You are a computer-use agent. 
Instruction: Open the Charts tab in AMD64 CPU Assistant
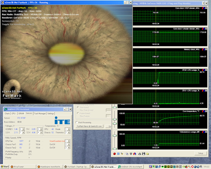click(x=7, y=114)
